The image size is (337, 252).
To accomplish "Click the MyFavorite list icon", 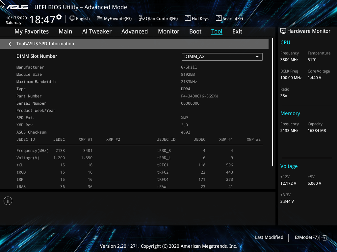I will (x=100, y=18).
